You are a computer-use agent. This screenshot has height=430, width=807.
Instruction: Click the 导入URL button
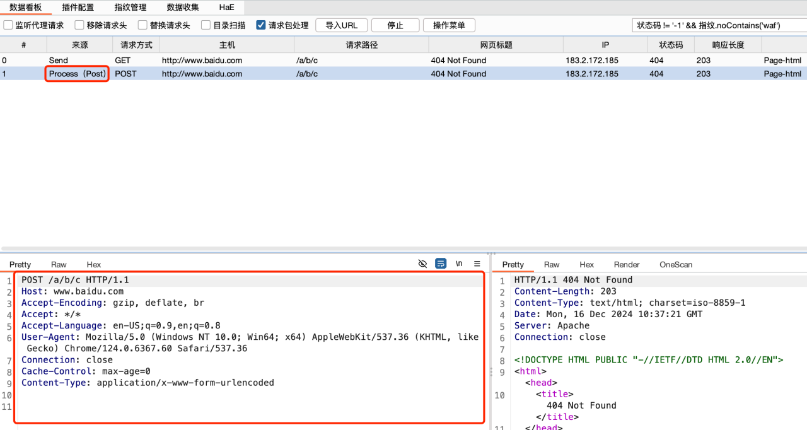341,25
